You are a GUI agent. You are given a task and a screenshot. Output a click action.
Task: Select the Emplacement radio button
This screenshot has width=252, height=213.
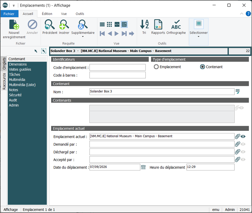[x=156, y=67]
